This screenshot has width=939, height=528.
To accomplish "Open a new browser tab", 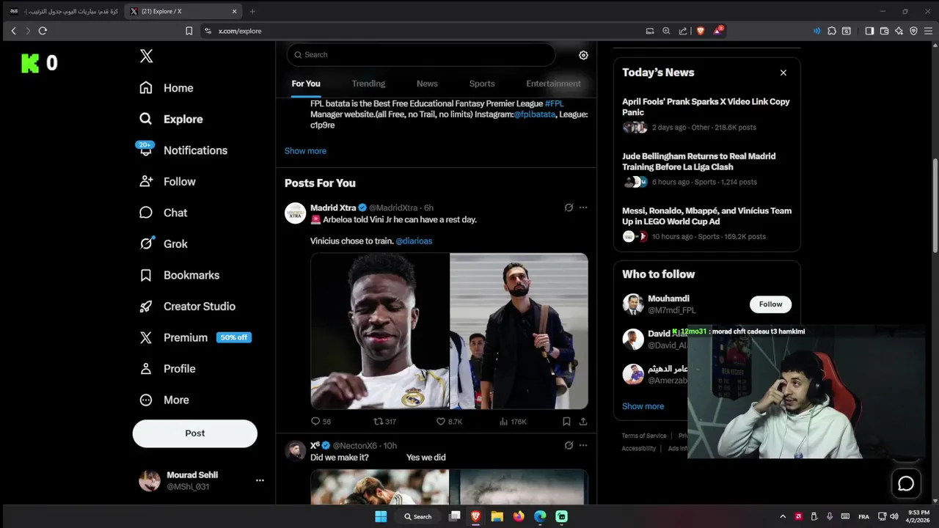I will pyautogui.click(x=252, y=11).
